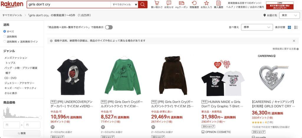This screenshot has width=302, height=138.
Task: Click the red search magnifier button
Action: click(x=142, y=4)
